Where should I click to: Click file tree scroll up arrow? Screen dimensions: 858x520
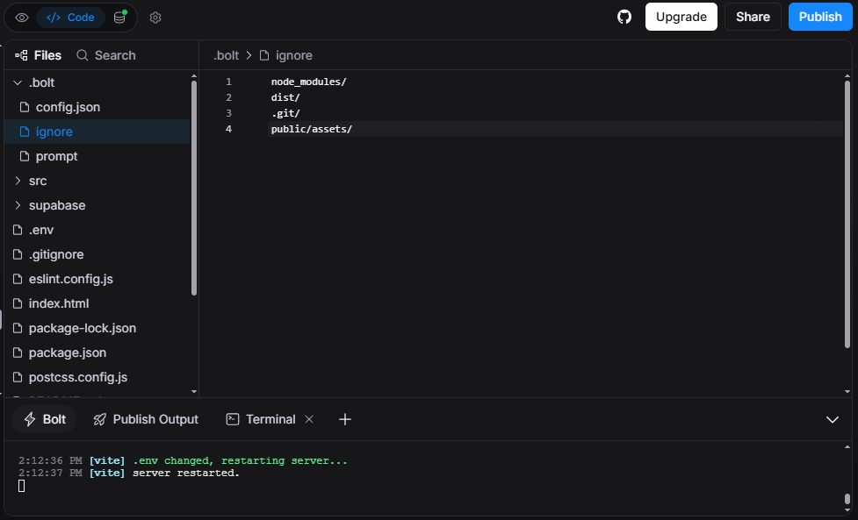(x=194, y=76)
